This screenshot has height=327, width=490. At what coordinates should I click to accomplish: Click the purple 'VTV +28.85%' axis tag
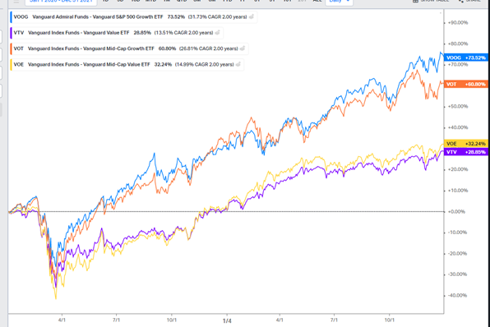pos(466,152)
